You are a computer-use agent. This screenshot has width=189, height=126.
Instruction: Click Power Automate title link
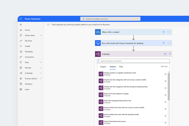coord(32,19)
